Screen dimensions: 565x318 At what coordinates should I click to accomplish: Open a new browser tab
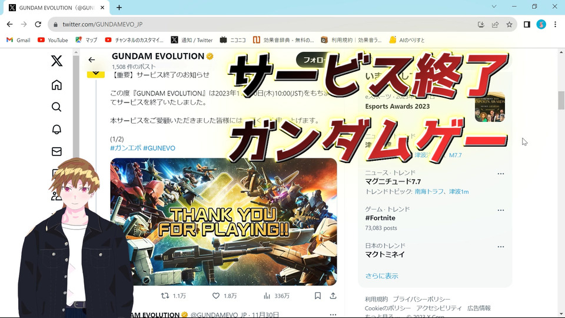coord(119,7)
